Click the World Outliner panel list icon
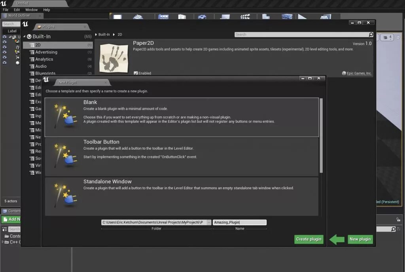This screenshot has width=405, height=272. tap(5, 15)
